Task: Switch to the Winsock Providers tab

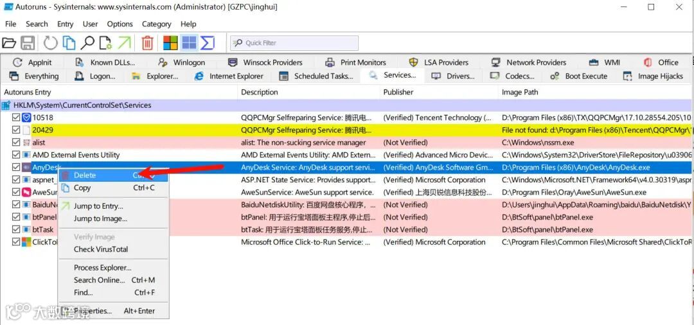Action: tap(265, 62)
